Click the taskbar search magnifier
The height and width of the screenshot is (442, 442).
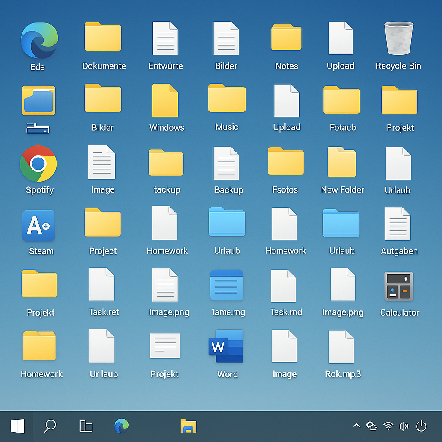50,426
